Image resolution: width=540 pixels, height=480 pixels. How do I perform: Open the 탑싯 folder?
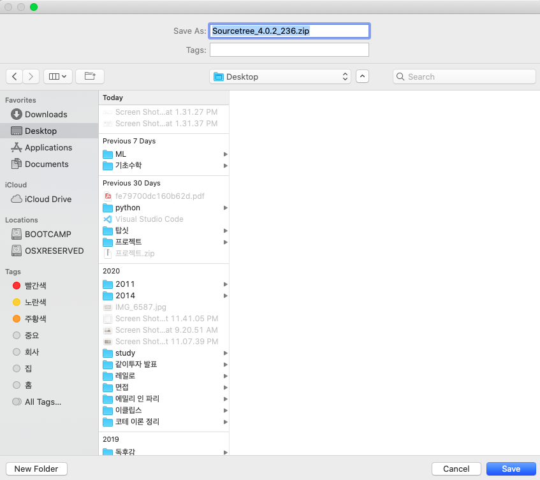pyautogui.click(x=165, y=230)
